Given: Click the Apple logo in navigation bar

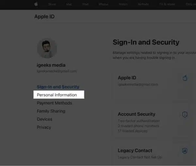Looking at the screenshot, I should pyautogui.click(x=36, y=5).
